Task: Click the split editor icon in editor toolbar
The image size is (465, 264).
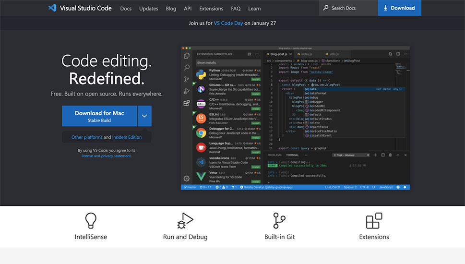Action: coord(398,54)
